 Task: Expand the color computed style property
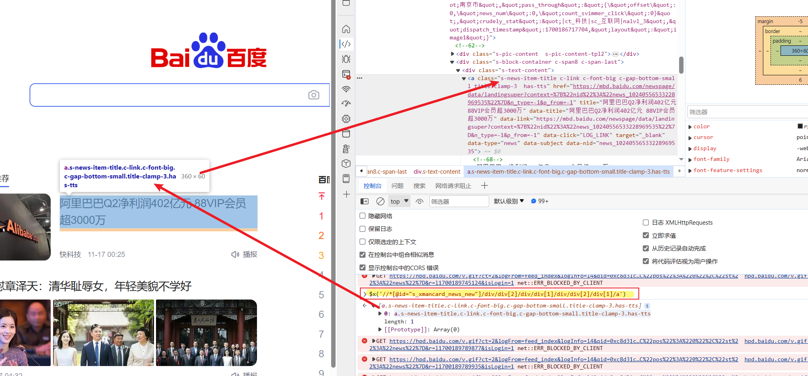point(690,127)
